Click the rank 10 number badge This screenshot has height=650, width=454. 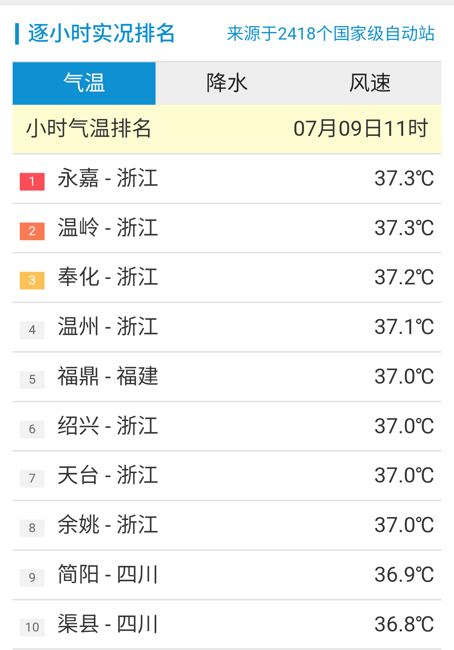[x=32, y=627]
